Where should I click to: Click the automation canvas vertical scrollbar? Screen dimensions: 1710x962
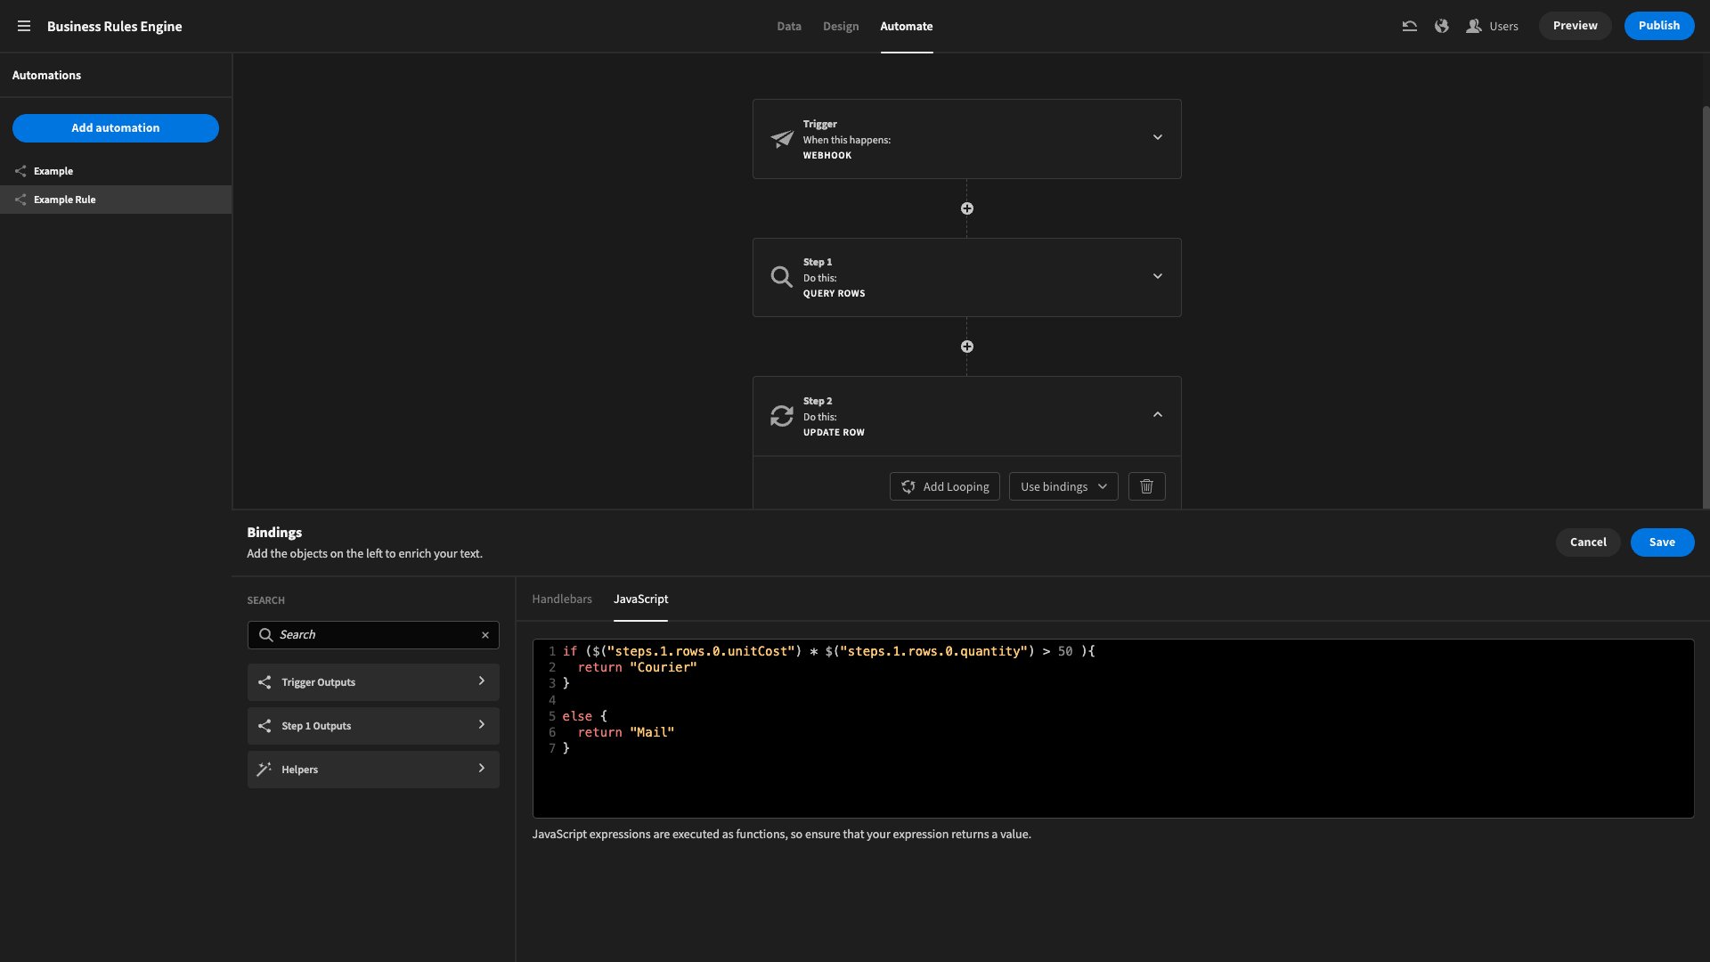[1705, 307]
